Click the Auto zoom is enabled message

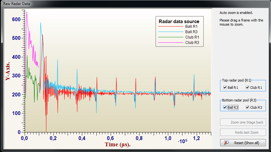pyautogui.click(x=236, y=13)
